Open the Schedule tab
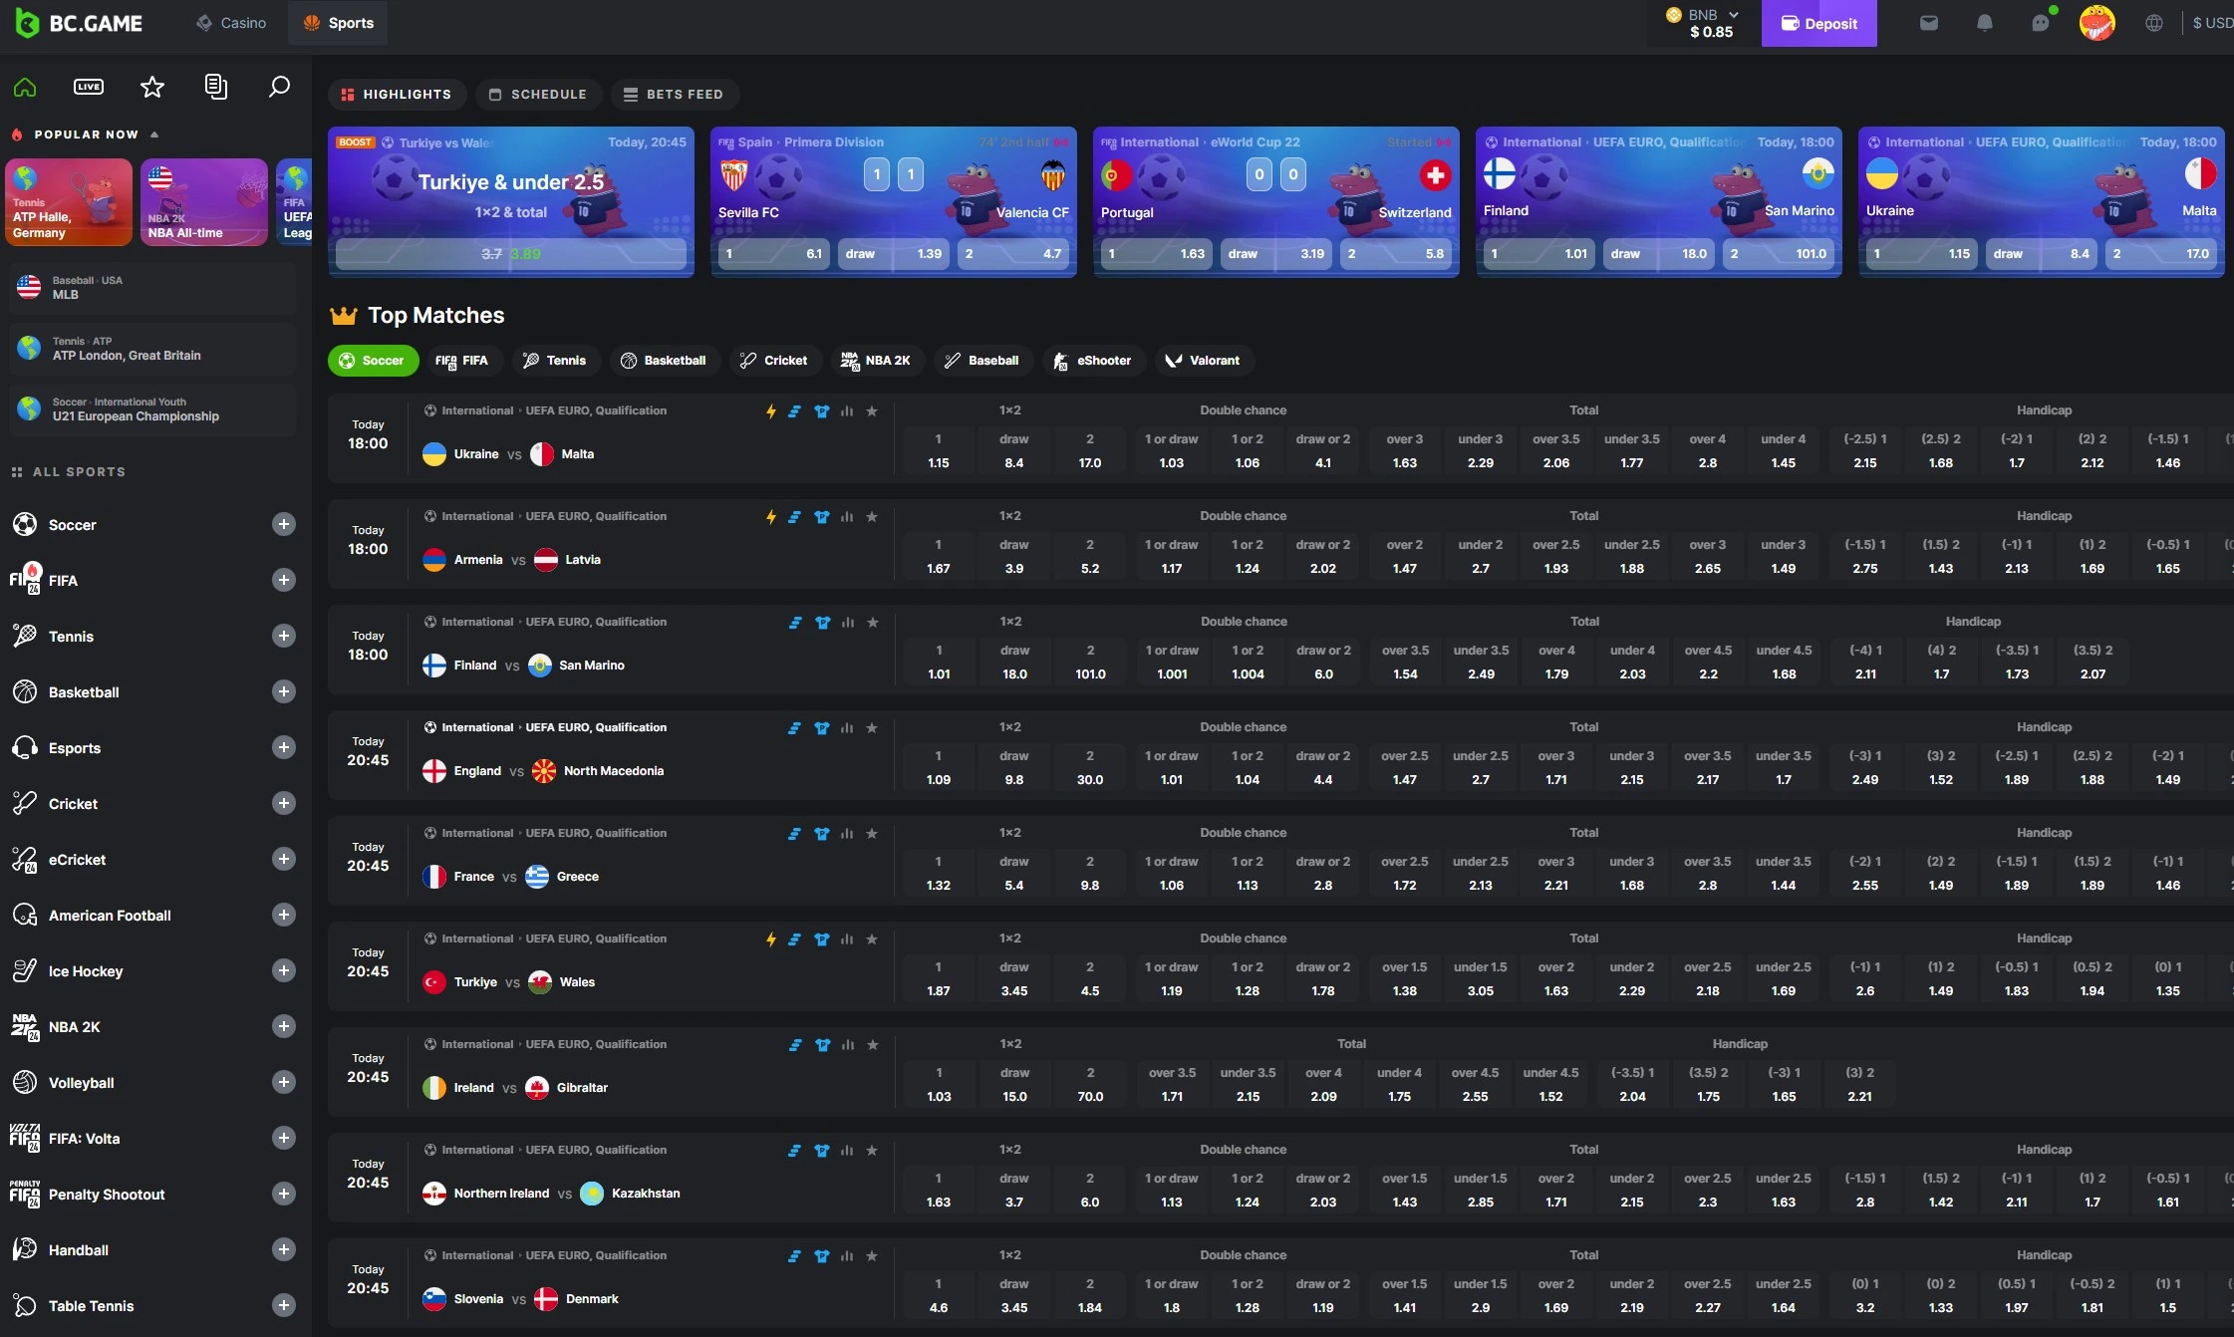Viewport: 2234px width, 1337px height. pos(538,95)
